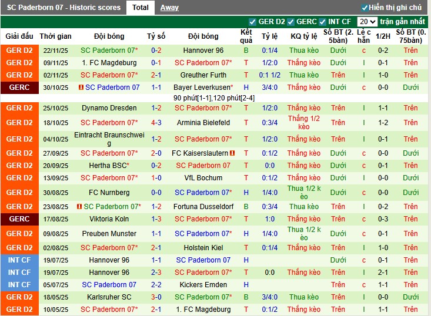
Task: Open Hannover 96 team on 22/11/25 row
Action: click(203, 51)
